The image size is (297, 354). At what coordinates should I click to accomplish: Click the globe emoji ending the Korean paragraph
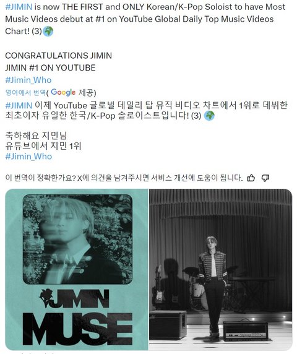[209, 116]
